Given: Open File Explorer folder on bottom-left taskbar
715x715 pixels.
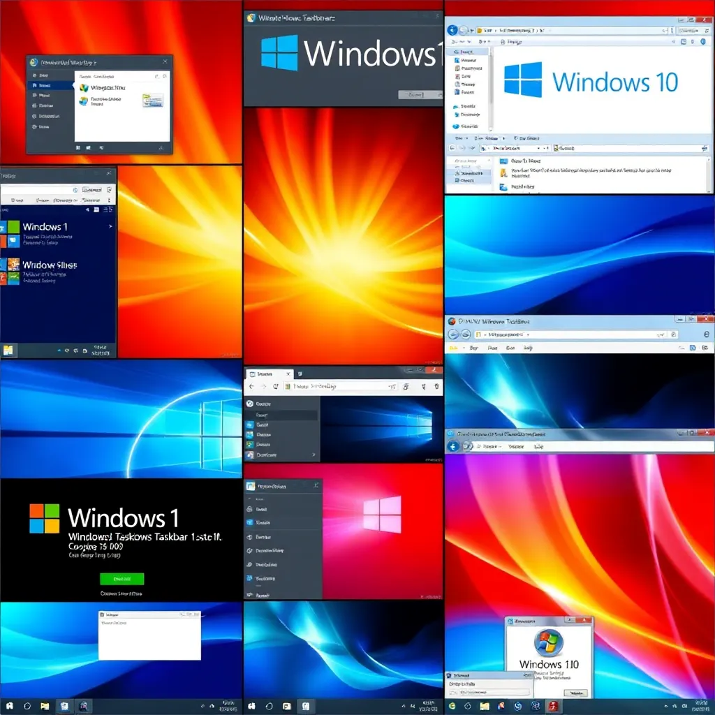Looking at the screenshot, I should [x=45, y=706].
